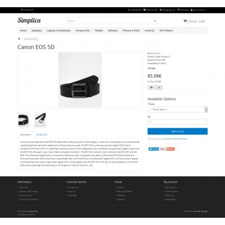
Task: Add product to wish list heart button
Action: [x=151, y=88]
